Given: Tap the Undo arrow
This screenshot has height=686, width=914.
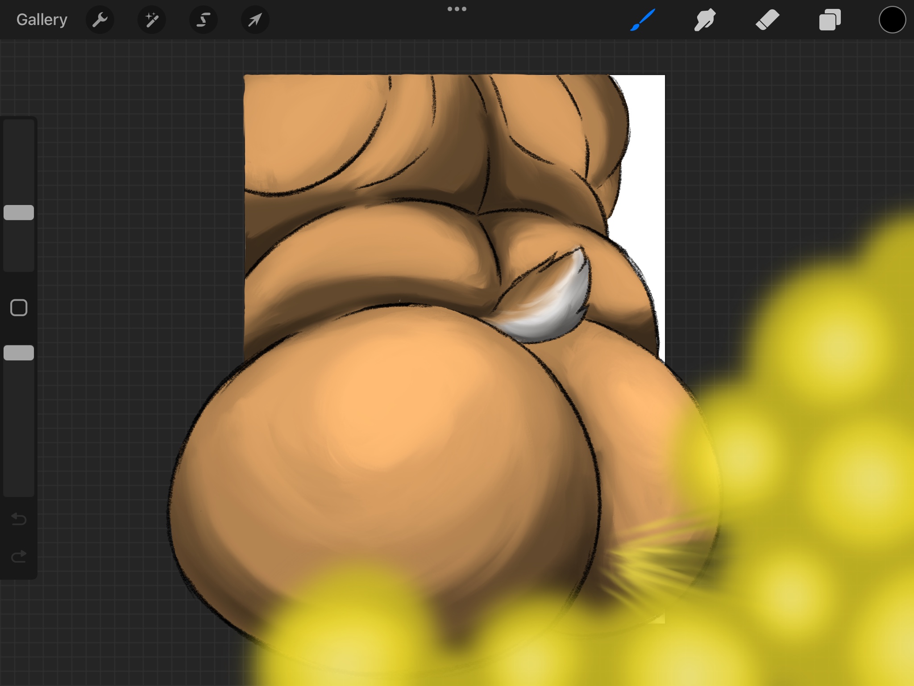Looking at the screenshot, I should point(19,519).
